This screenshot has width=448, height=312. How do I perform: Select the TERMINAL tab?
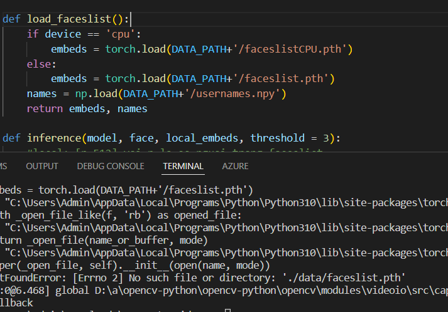(x=183, y=166)
